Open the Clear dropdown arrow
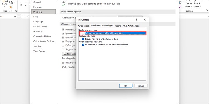The height and width of the screenshot is (104, 209). (183, 7)
